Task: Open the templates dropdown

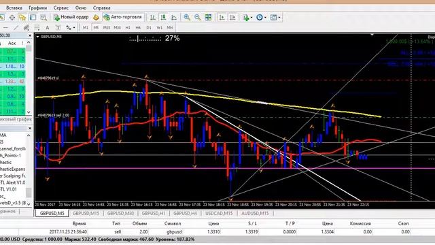Action: (x=275, y=17)
